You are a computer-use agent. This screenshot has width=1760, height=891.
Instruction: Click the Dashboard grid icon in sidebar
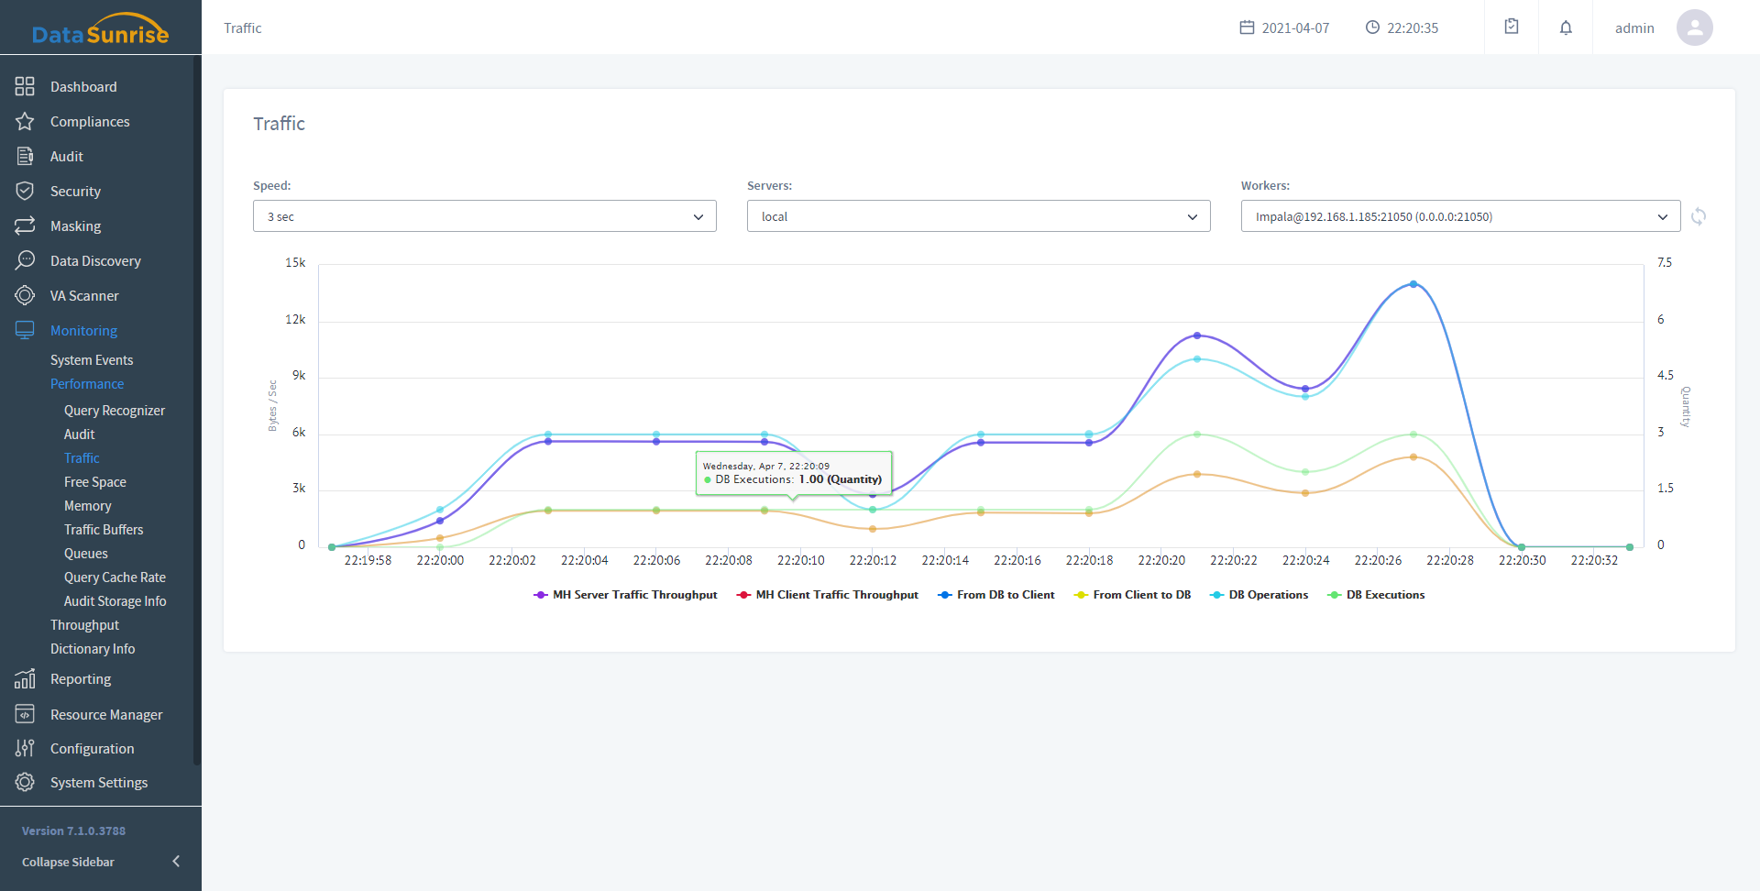(x=25, y=86)
